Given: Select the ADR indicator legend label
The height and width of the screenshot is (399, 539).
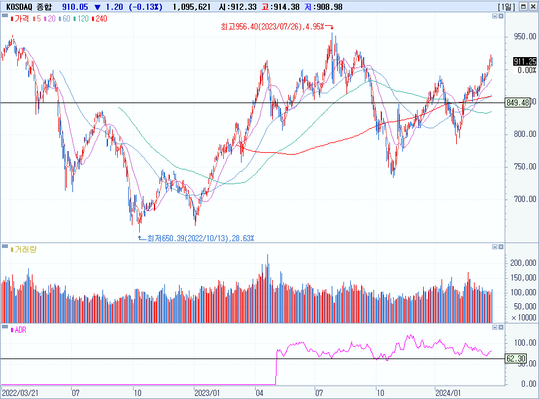Looking at the screenshot, I should pyautogui.click(x=18, y=330).
